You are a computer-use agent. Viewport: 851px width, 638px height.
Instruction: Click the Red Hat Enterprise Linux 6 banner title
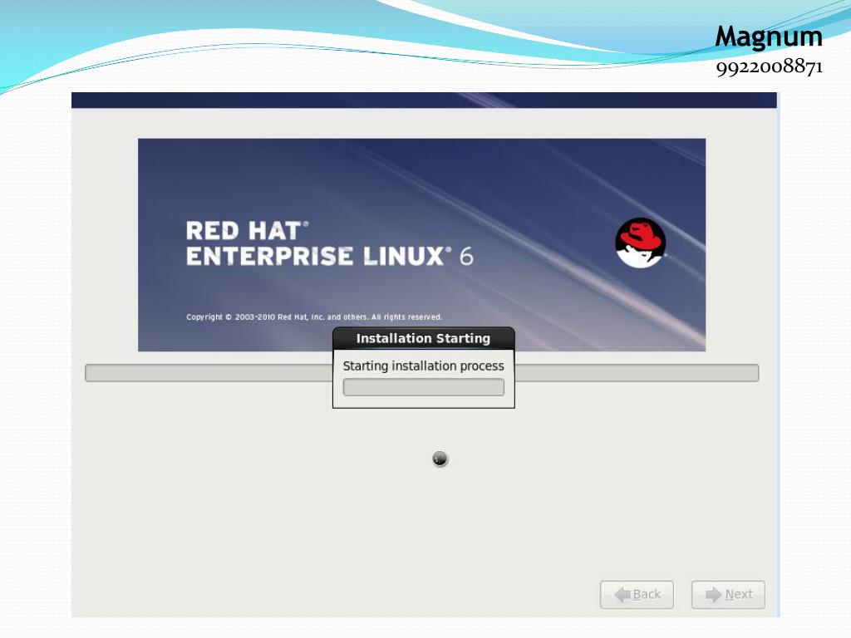329,243
